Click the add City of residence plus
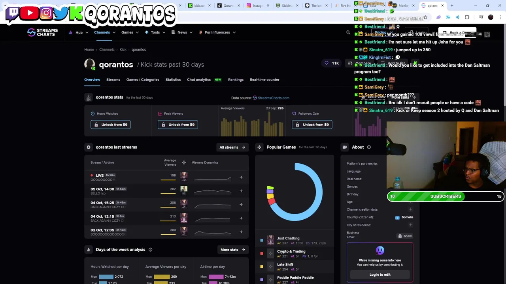This screenshot has height=284, width=506. (x=410, y=225)
